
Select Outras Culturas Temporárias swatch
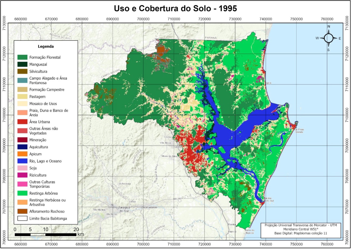click(x=22, y=184)
